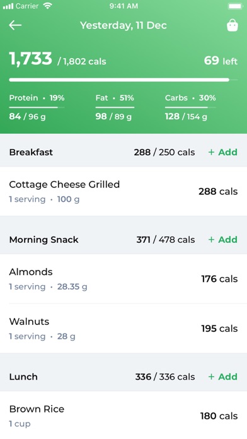Open the Brown Rice entry
Screen dimensions: 247x439
pyautogui.click(x=123, y=415)
